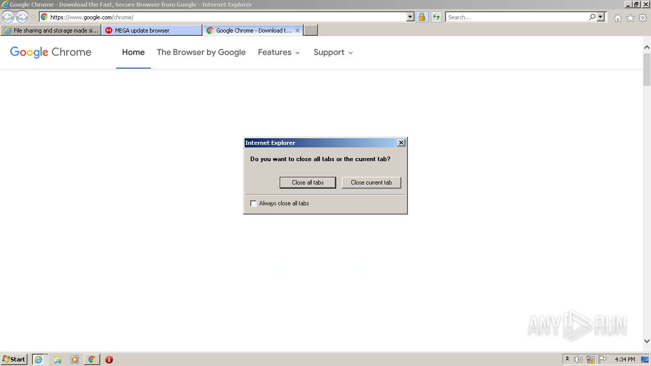Open the Windows Start menu
The width and height of the screenshot is (651, 366).
click(x=14, y=359)
